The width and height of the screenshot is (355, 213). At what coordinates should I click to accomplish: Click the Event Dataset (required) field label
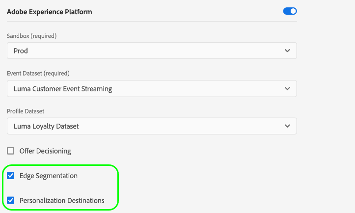click(38, 74)
